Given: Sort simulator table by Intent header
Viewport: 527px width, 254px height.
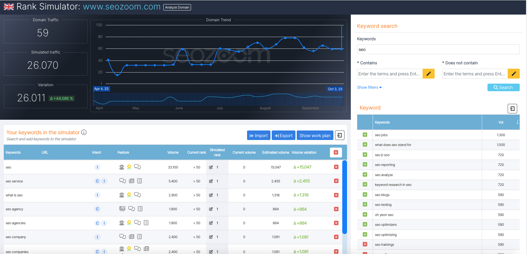Looking at the screenshot, I should pos(96,152).
